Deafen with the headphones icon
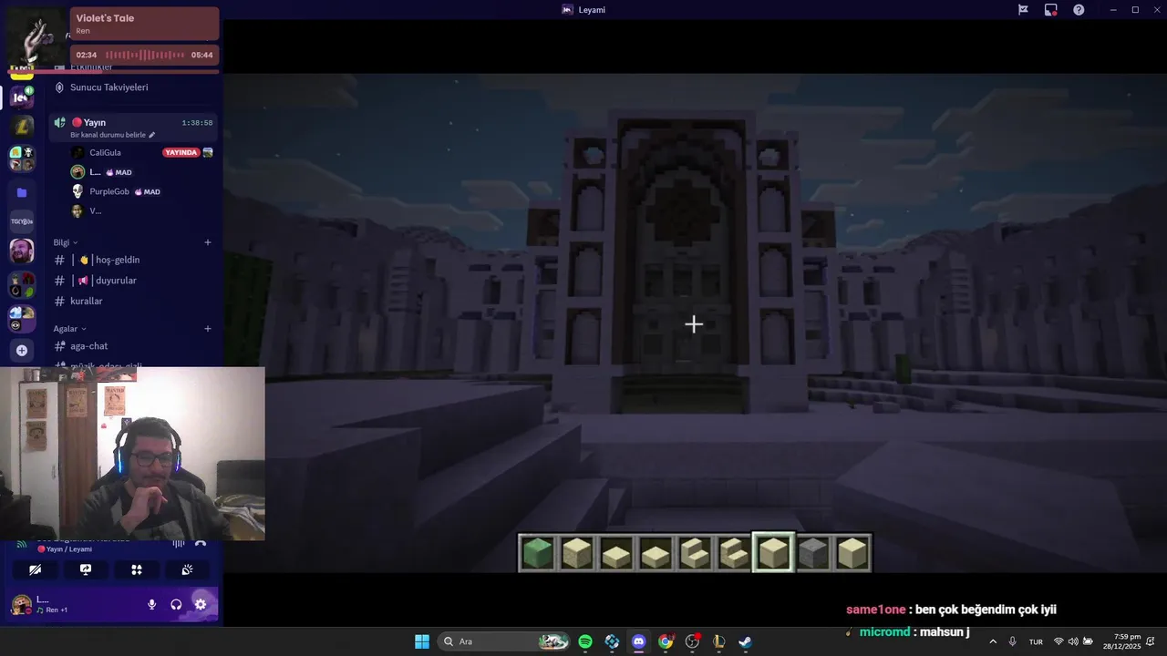 [x=176, y=604]
